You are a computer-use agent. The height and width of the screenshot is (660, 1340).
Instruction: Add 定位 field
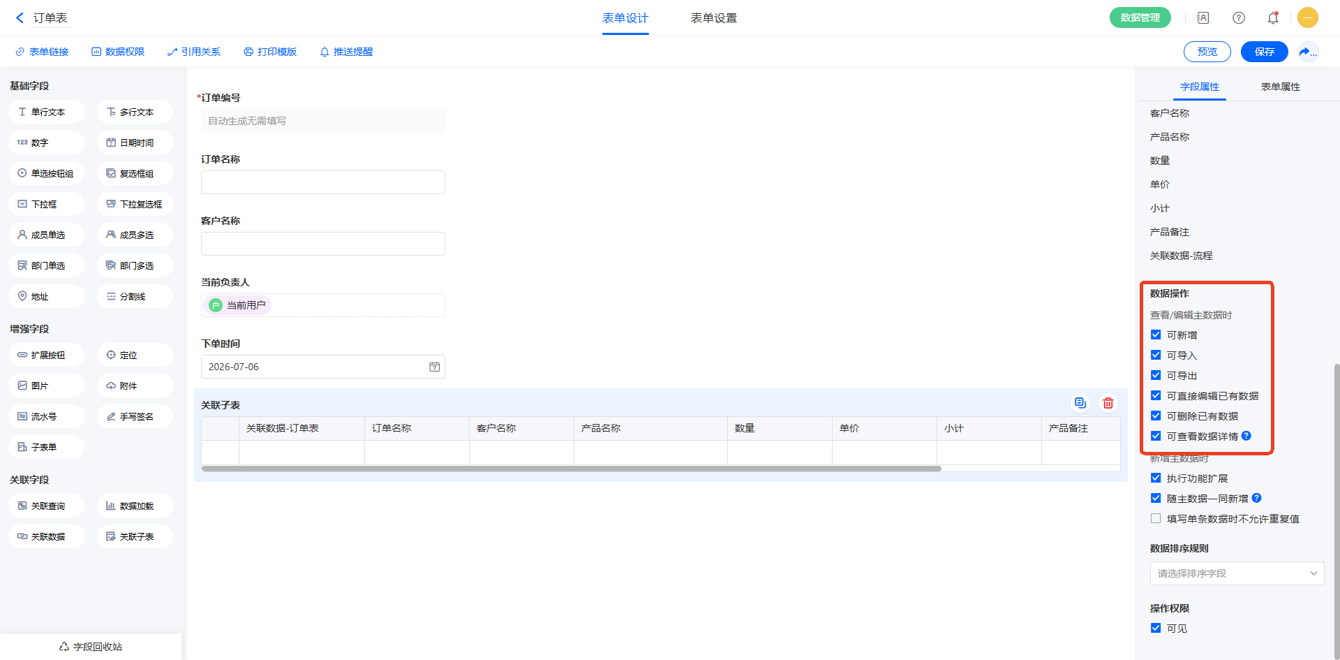[x=135, y=355]
